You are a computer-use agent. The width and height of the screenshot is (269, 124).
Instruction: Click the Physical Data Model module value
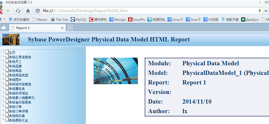tap(211, 63)
